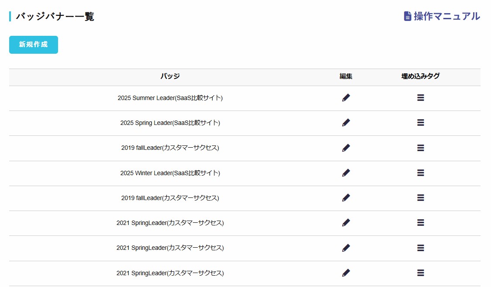Open the edit pencil for 2025 Summer Leader
491x287 pixels.
346,97
